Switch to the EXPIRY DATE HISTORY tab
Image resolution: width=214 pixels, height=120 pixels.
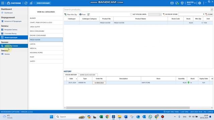[x=88, y=75]
